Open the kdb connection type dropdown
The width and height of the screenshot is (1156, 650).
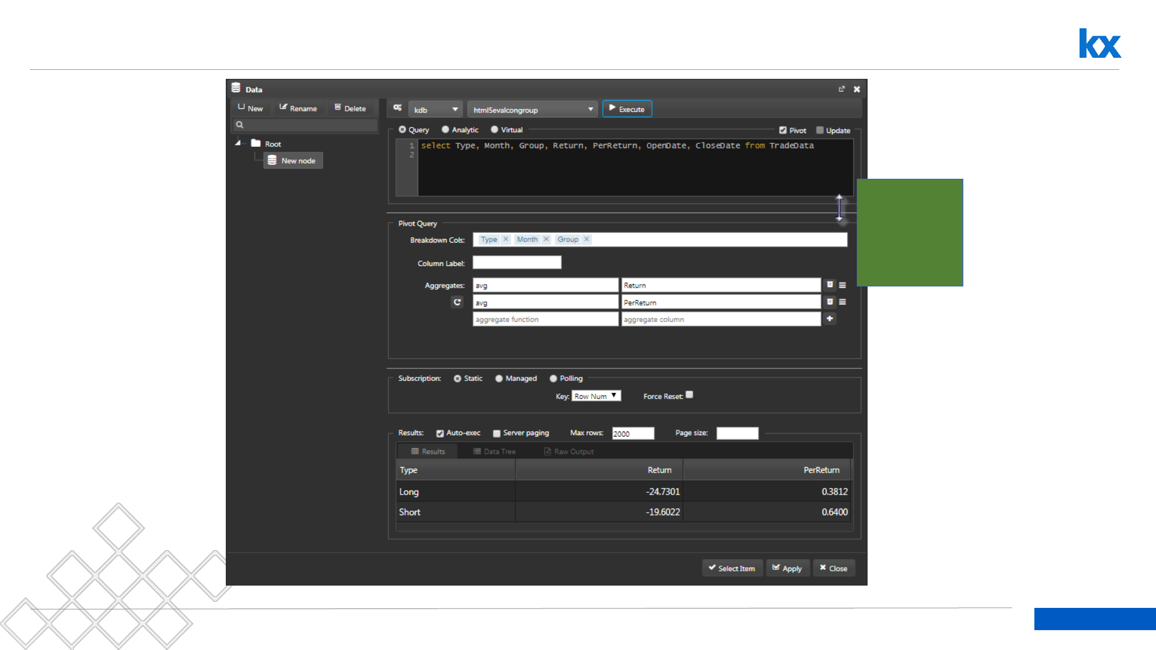pyautogui.click(x=435, y=110)
